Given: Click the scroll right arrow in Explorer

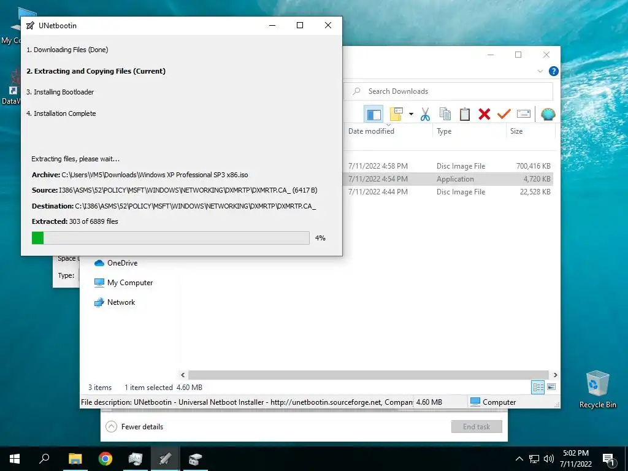Looking at the screenshot, I should [x=555, y=375].
